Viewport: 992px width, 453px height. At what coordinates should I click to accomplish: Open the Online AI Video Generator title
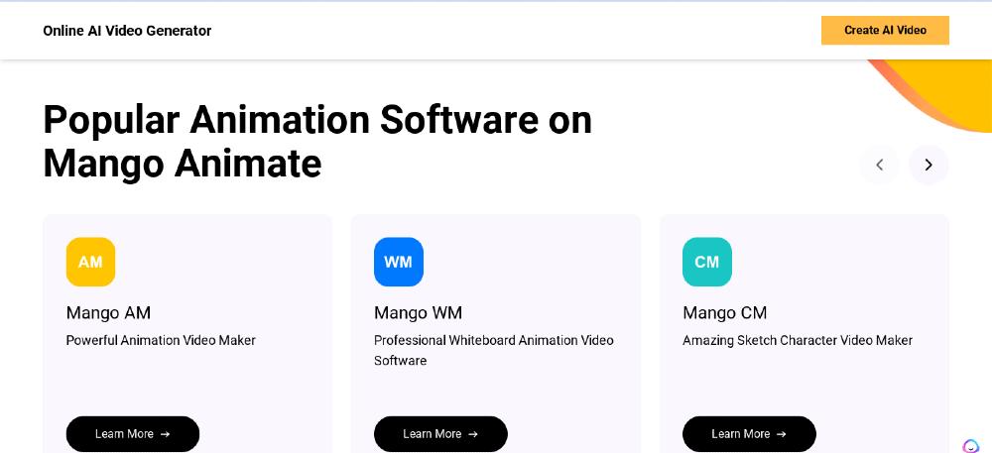click(127, 31)
